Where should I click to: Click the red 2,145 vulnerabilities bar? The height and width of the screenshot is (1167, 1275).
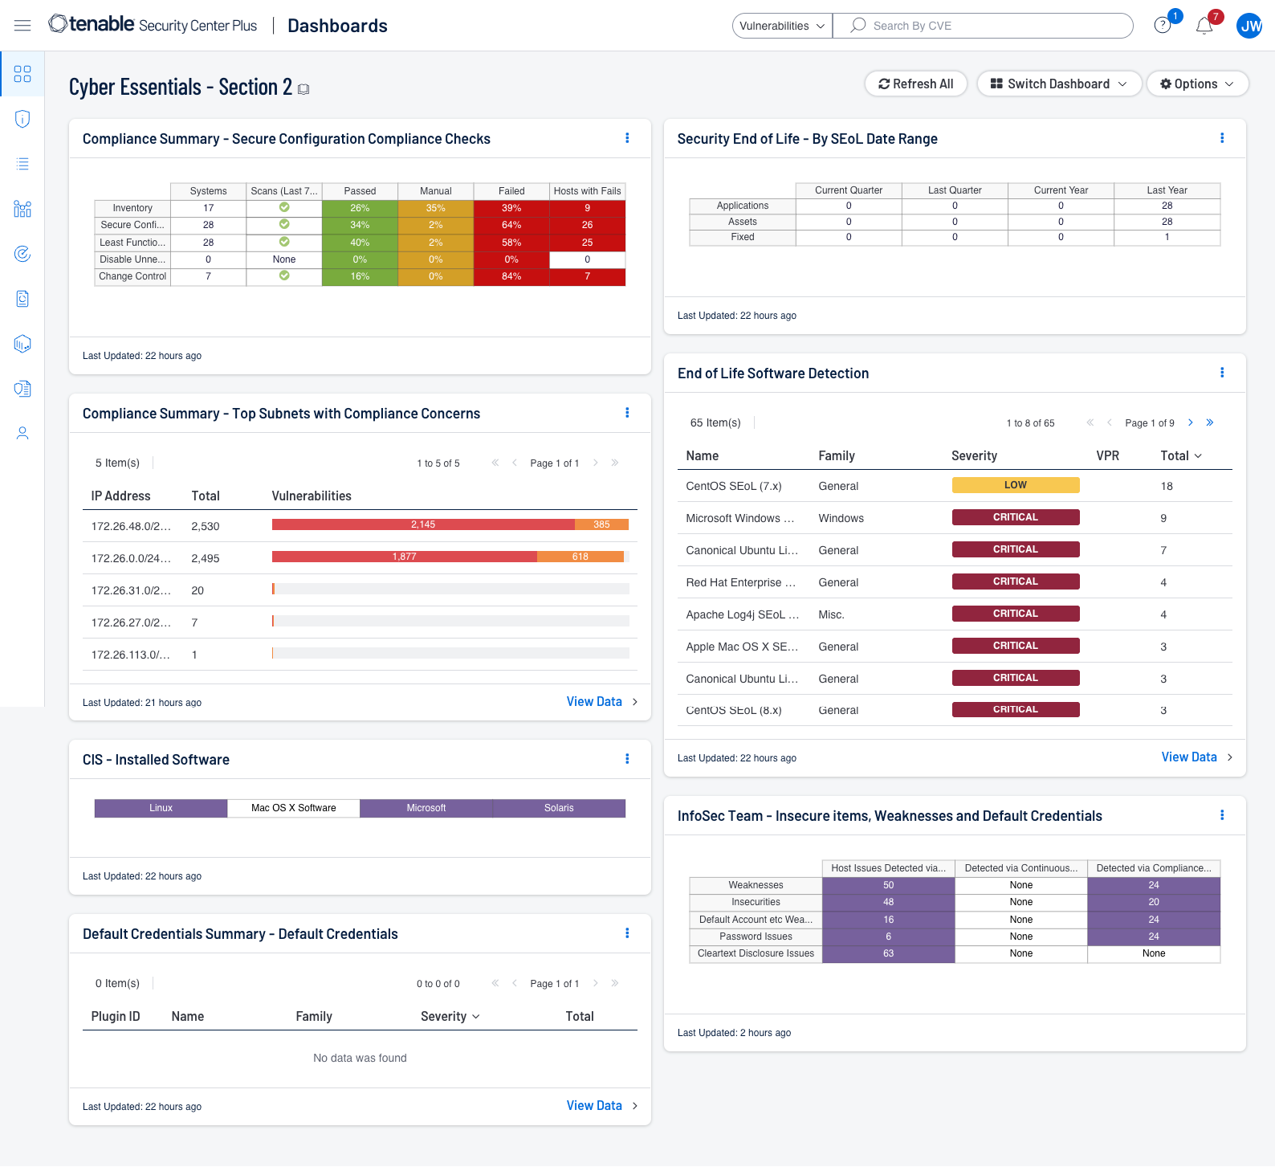pyautogui.click(x=423, y=524)
